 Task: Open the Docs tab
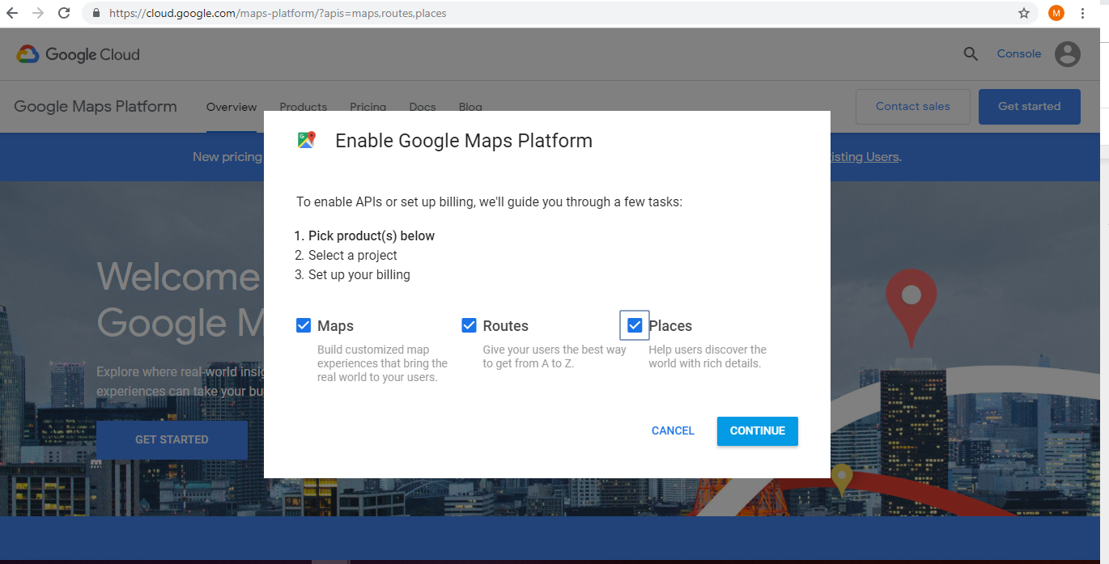(423, 107)
